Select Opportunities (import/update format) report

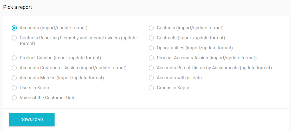[x=151, y=48]
